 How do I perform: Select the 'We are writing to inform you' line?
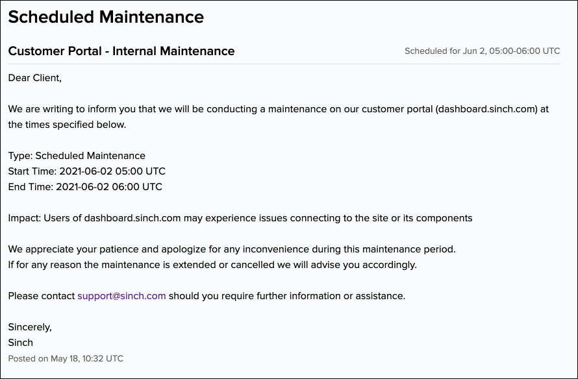(x=279, y=109)
